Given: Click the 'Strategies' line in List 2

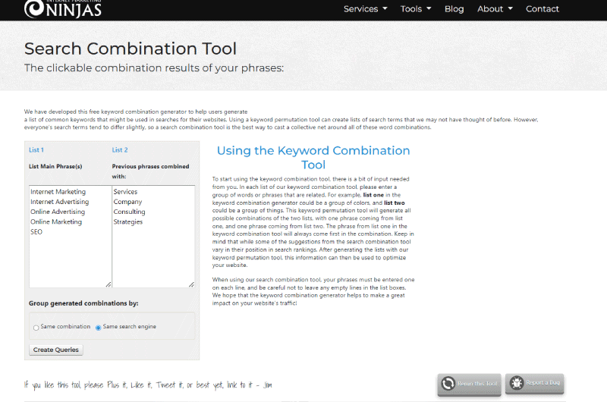Looking at the screenshot, I should pyautogui.click(x=128, y=222).
